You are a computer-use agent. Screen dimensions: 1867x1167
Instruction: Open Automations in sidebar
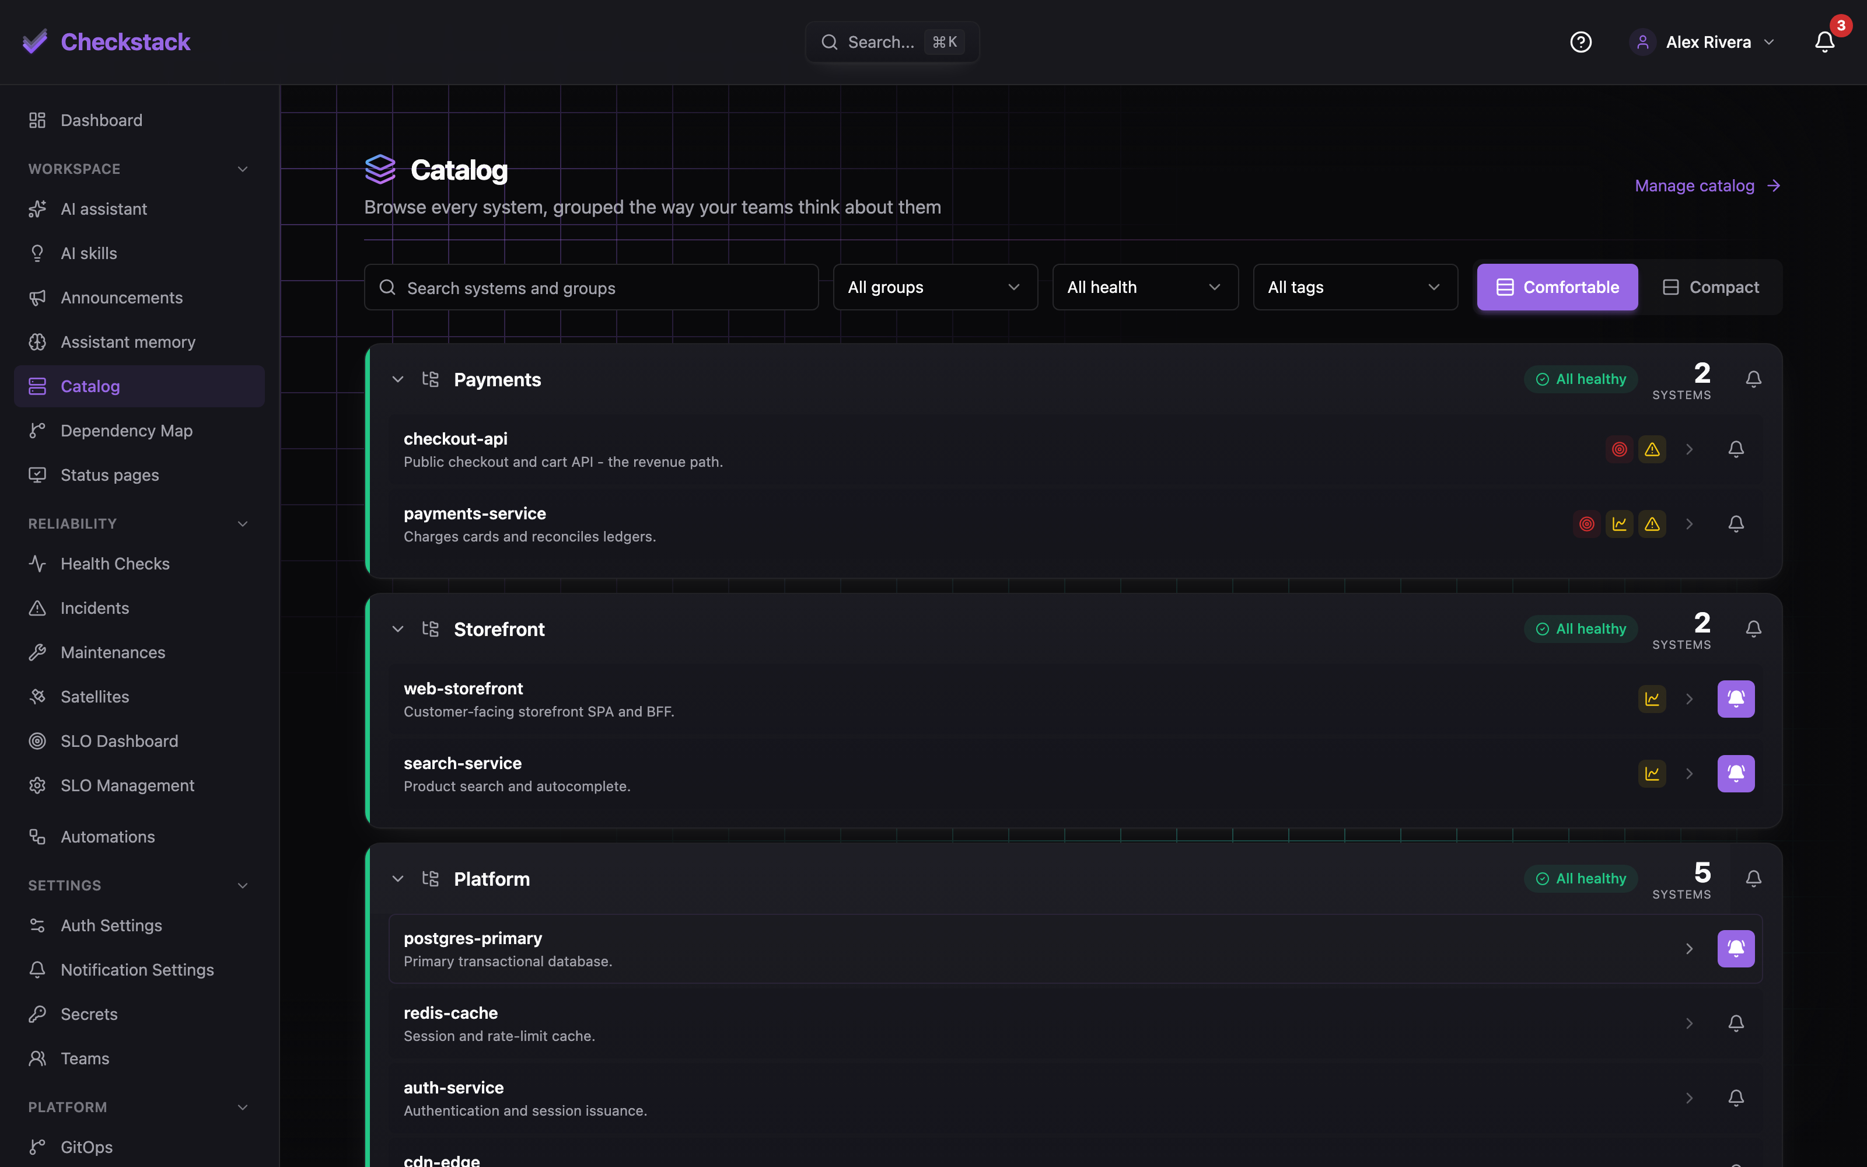[x=139, y=837]
